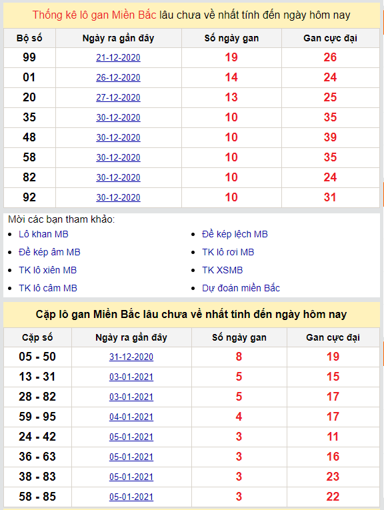The image size is (384, 510).
Task: Click the 05-01-2021 link for pair 24 - 42
Action: pyautogui.click(x=131, y=437)
